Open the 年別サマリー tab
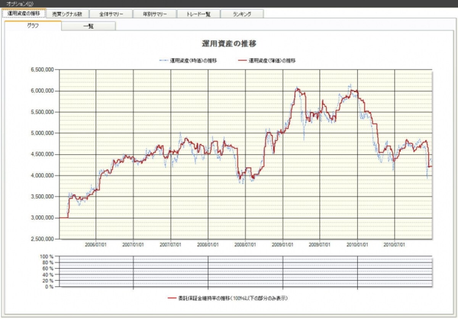 pos(155,14)
